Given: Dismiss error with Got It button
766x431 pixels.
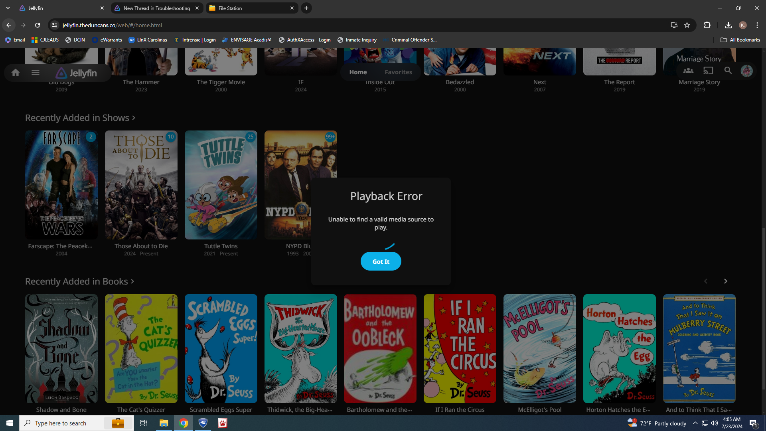Looking at the screenshot, I should pos(381,261).
